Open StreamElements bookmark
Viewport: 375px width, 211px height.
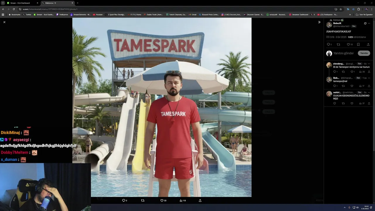click(81, 14)
